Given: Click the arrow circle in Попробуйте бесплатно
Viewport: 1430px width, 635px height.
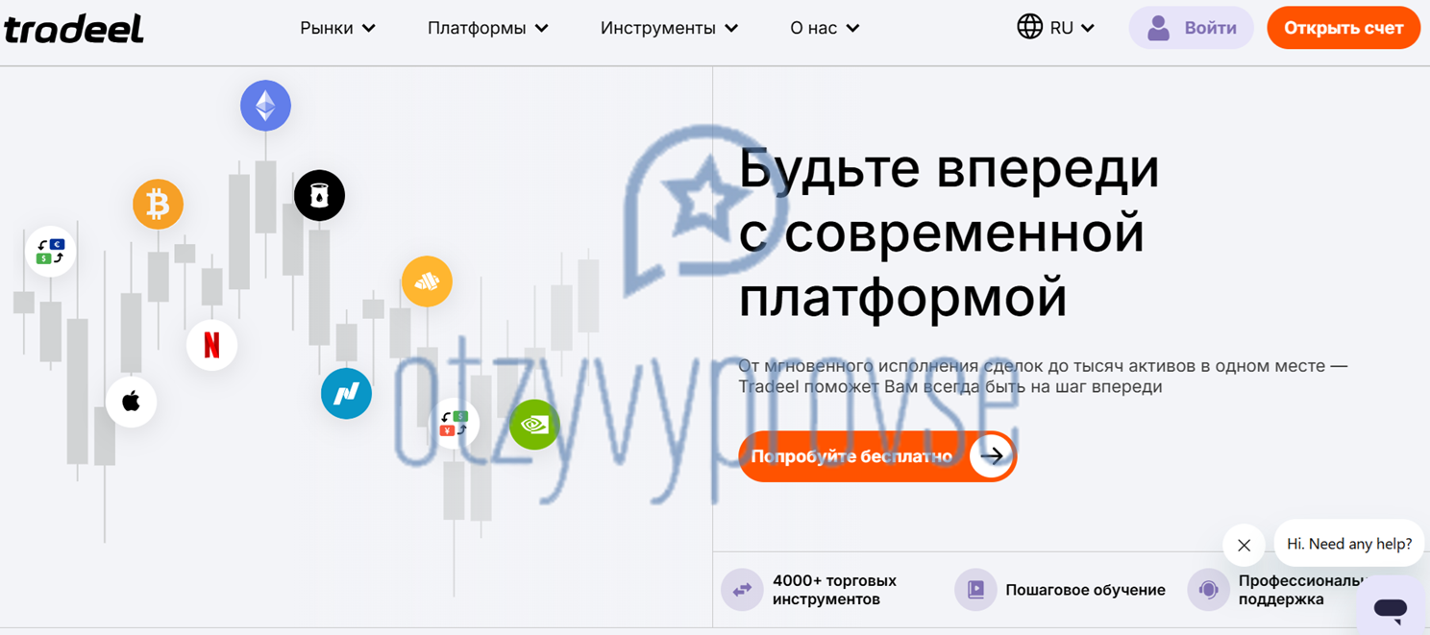Looking at the screenshot, I should pos(992,456).
